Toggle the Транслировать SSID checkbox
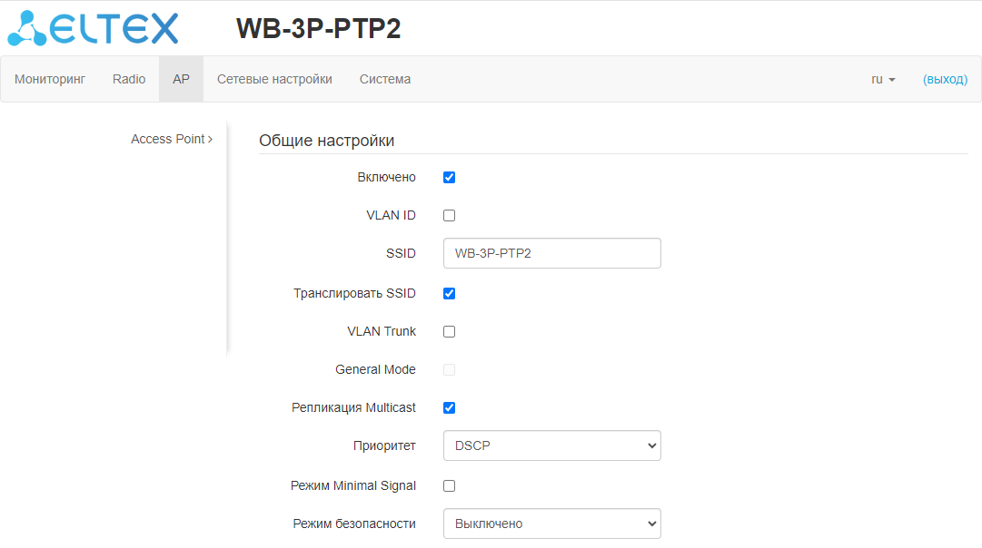This screenshot has width=982, height=548. [449, 294]
